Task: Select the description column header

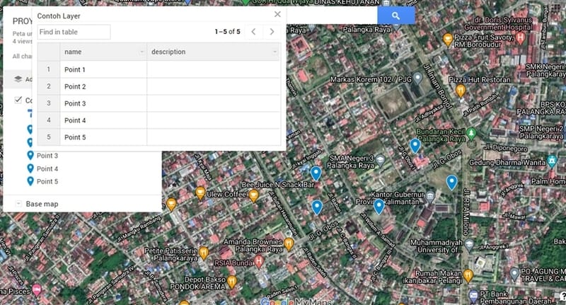Action: point(214,52)
